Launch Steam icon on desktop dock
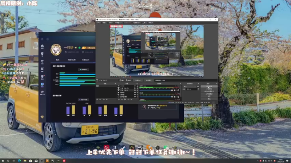The height and width of the screenshot is (163, 291). tap(124, 147)
